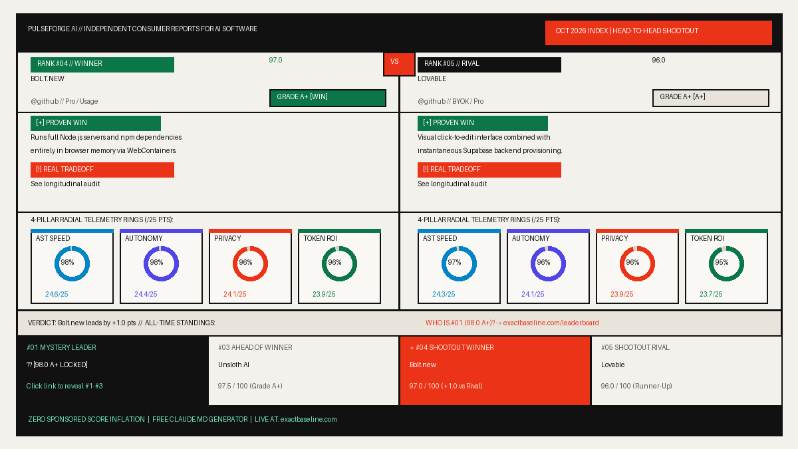Open the #03 Unsloth AI standings card
Viewport: 798px width, 449px height.
(x=304, y=371)
